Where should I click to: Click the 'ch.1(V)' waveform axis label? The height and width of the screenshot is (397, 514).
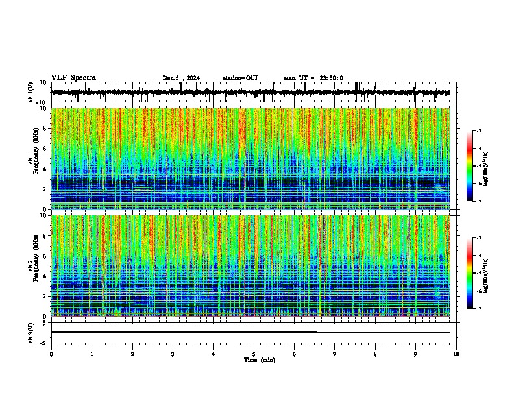coord(31,92)
